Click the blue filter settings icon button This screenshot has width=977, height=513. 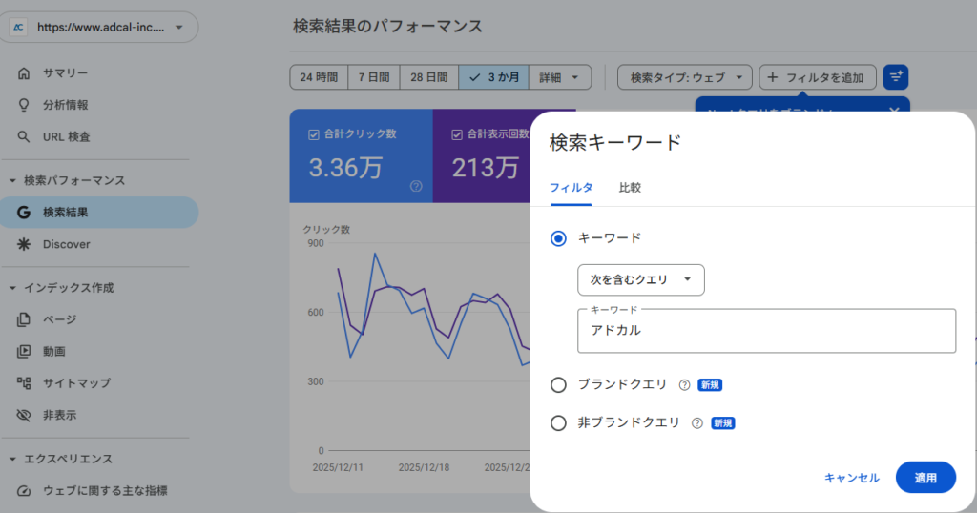895,77
